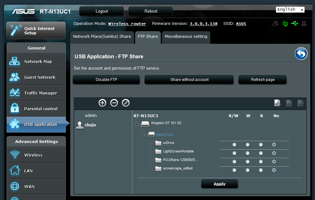315x200 pixels.
Task: Open Guest Network menu item
Action: coord(36,77)
